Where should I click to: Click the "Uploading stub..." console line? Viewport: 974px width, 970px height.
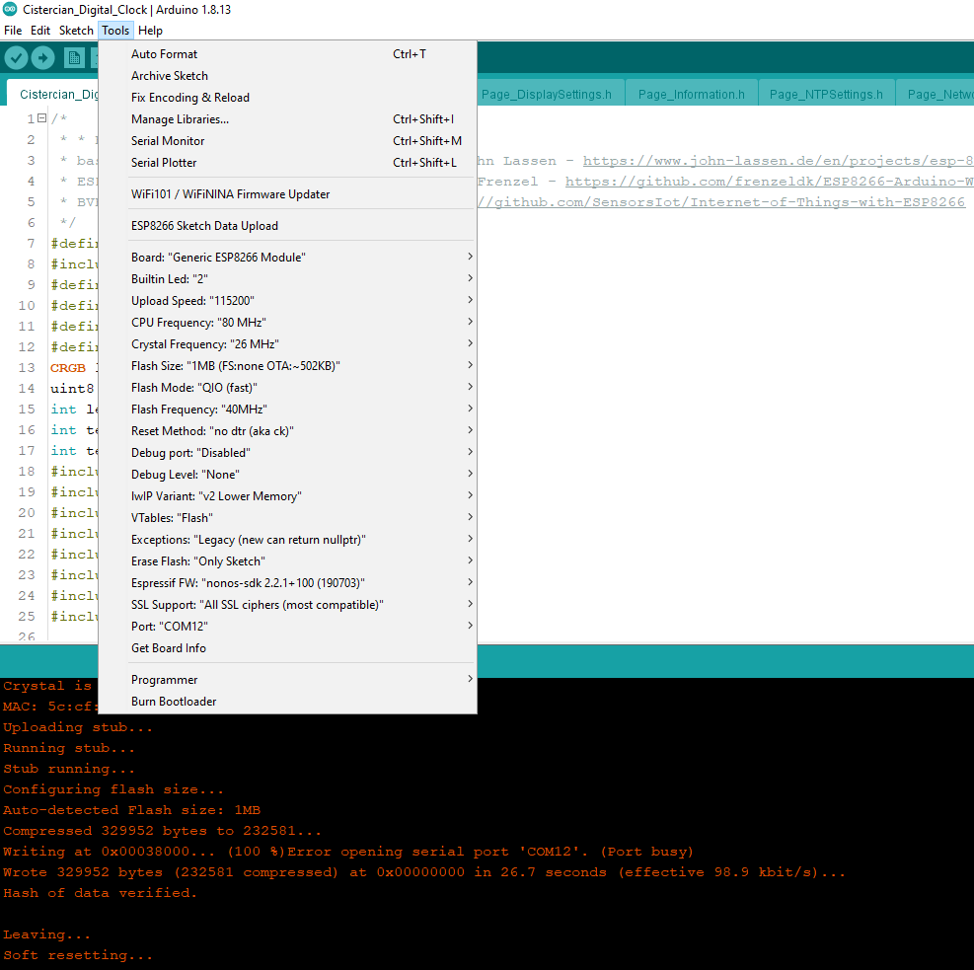tap(78, 727)
